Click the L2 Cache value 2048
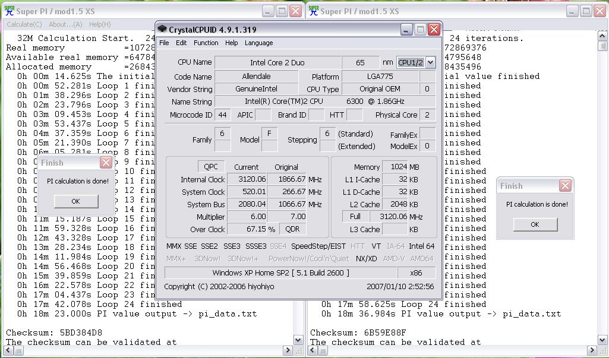Image resolution: width=609 pixels, height=358 pixels. pyautogui.click(x=395, y=204)
